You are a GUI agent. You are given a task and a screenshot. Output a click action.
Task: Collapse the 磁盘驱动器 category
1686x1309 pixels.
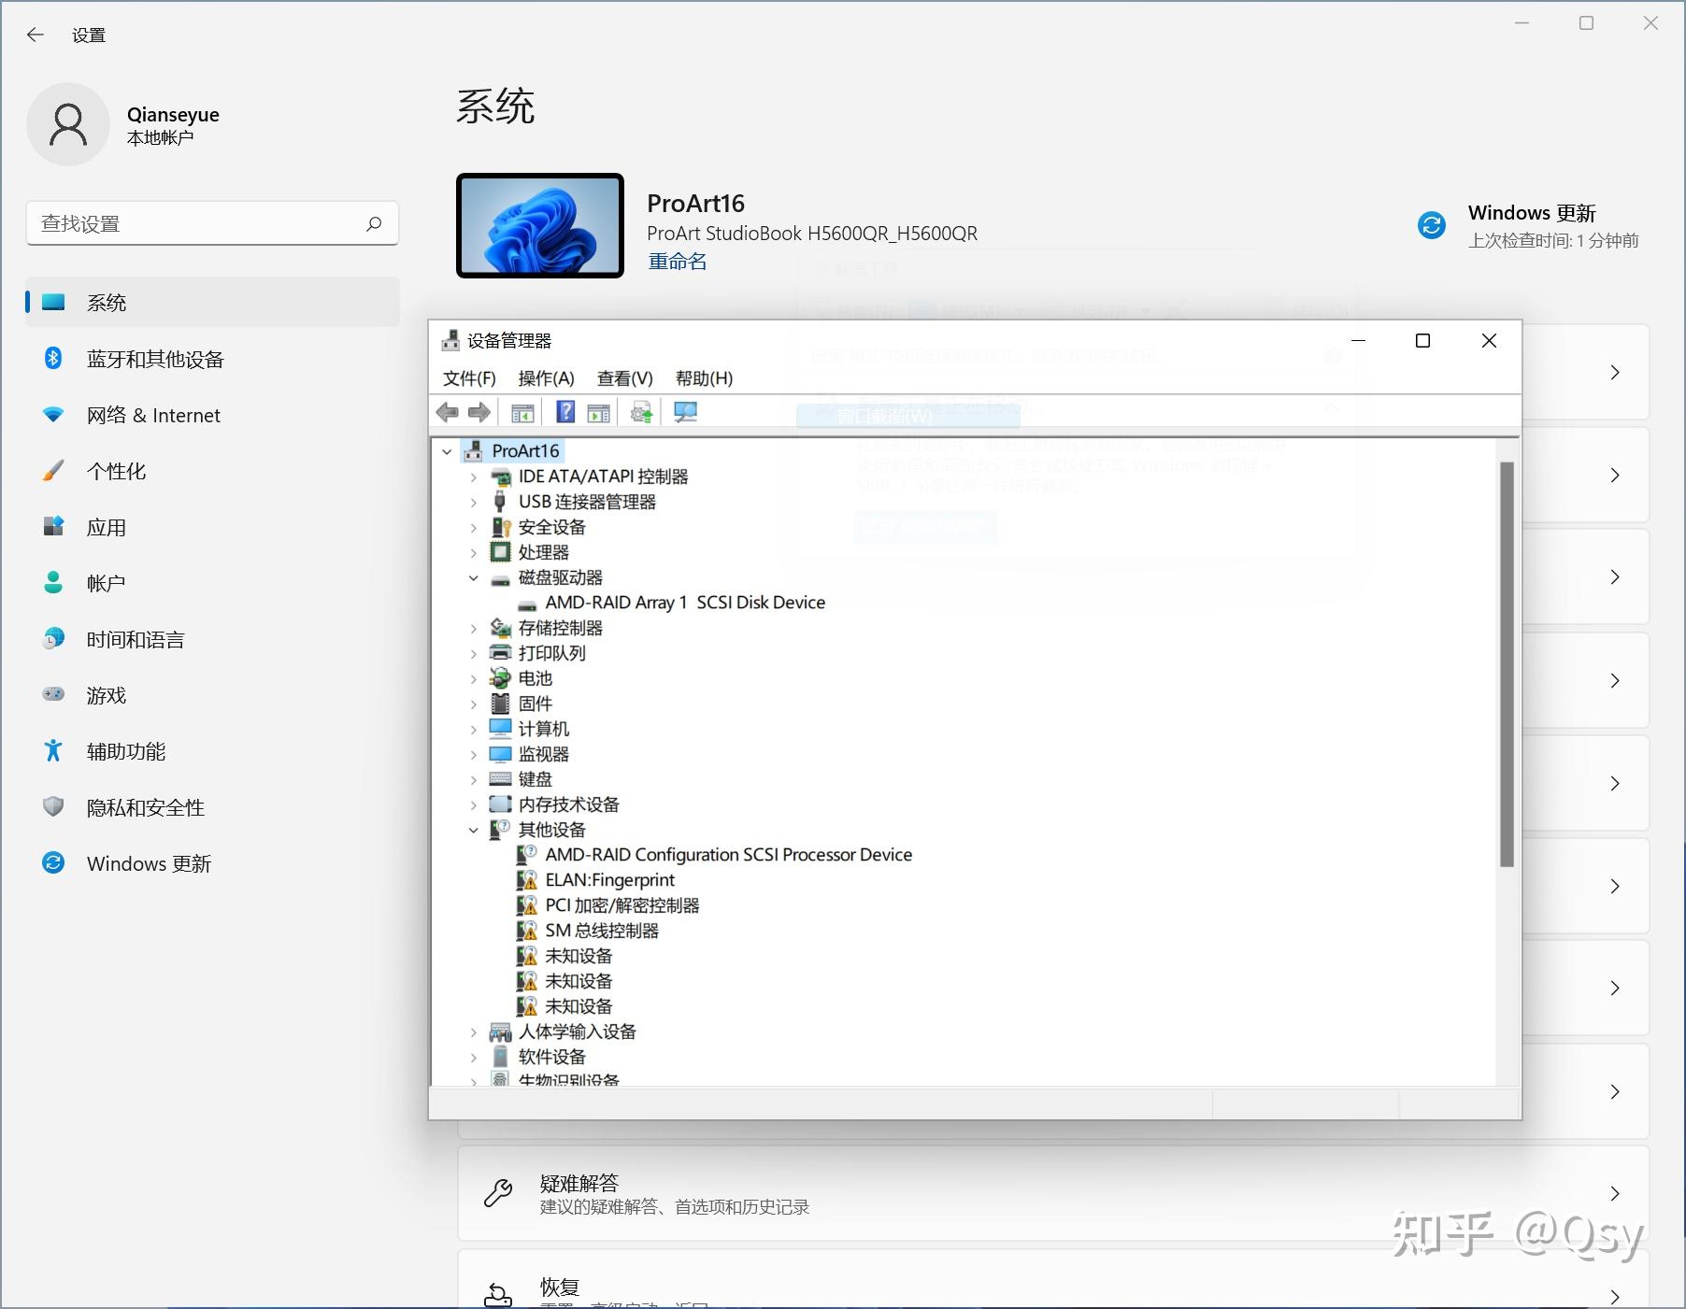point(473,576)
